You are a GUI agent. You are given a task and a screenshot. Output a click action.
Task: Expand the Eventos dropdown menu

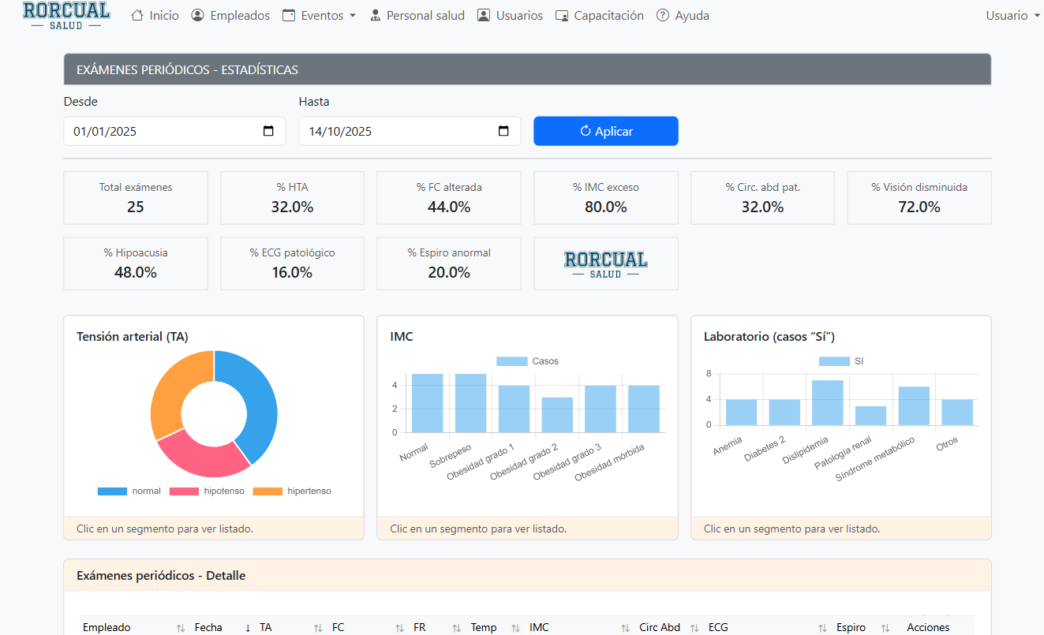tap(320, 16)
